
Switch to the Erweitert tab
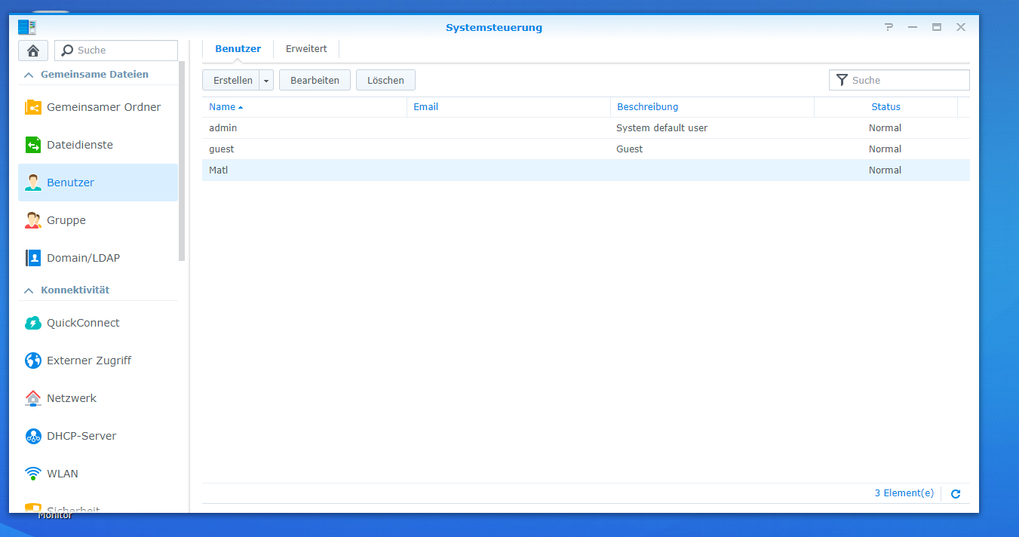pyautogui.click(x=306, y=49)
